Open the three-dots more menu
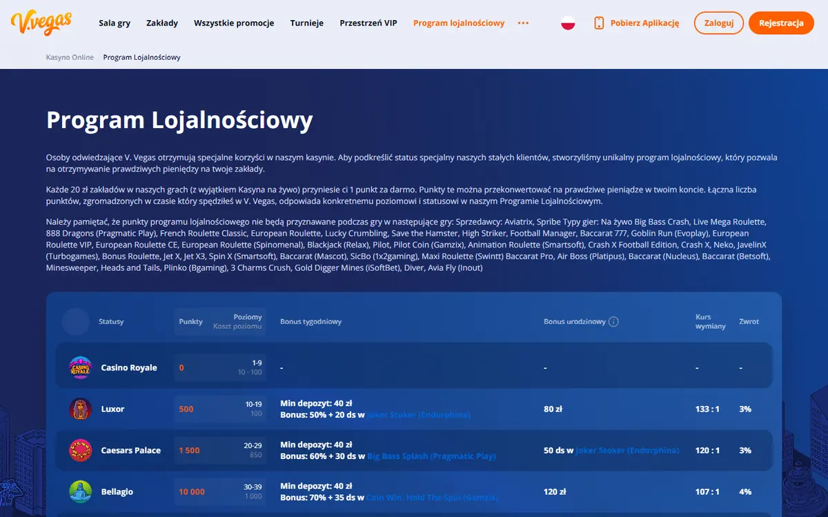The width and height of the screenshot is (828, 517). tap(523, 23)
